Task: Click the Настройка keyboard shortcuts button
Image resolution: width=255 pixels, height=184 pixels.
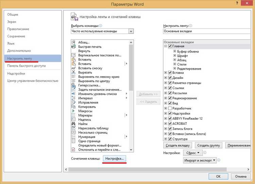Action: tap(115, 158)
